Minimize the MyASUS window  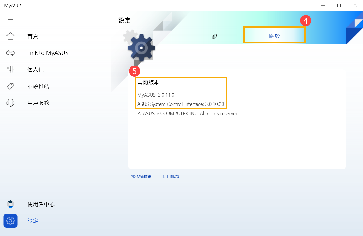[323, 6]
